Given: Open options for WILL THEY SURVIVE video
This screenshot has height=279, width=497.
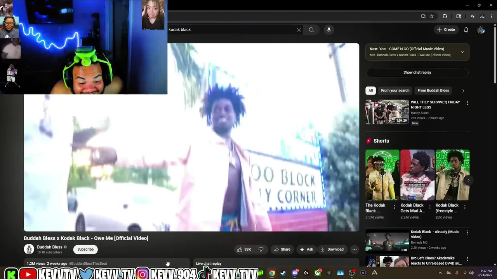Looking at the screenshot, I should click(467, 103).
